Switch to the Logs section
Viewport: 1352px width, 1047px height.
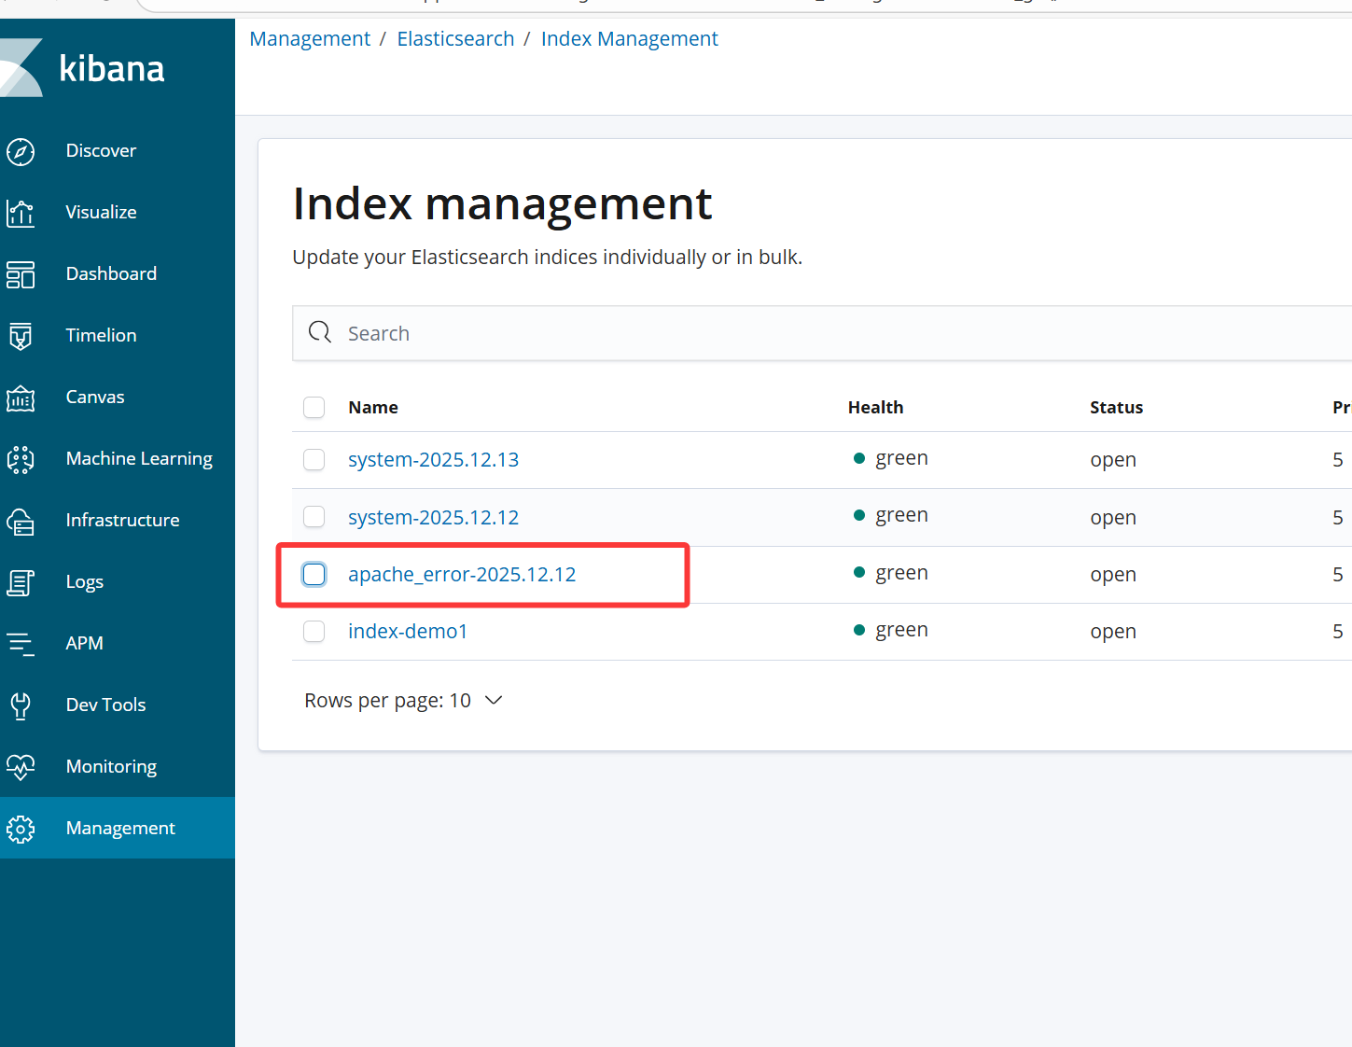[85, 582]
